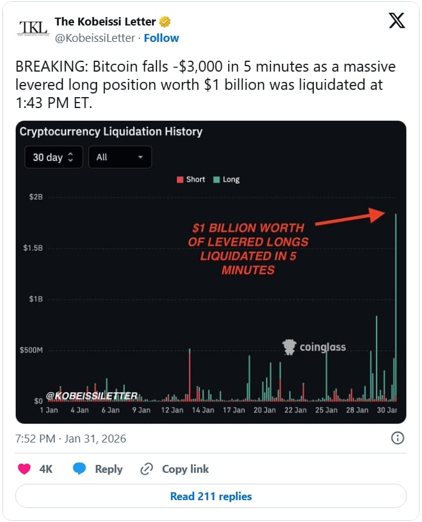
Task: Expand the All exchanges dropdown
Action: point(119,157)
